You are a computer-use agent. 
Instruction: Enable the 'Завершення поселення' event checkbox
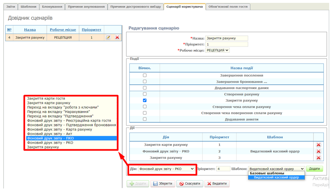click(x=144, y=75)
